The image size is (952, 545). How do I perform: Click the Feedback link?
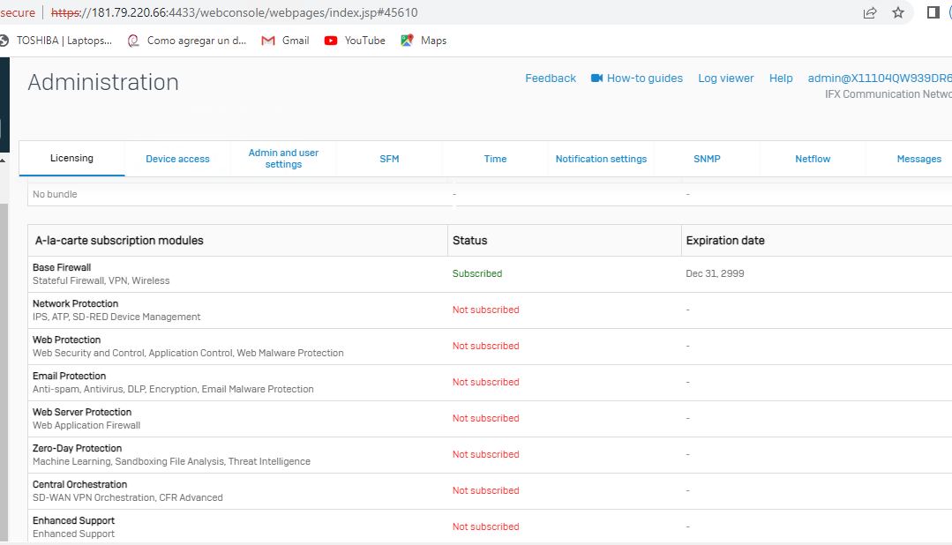tap(551, 78)
